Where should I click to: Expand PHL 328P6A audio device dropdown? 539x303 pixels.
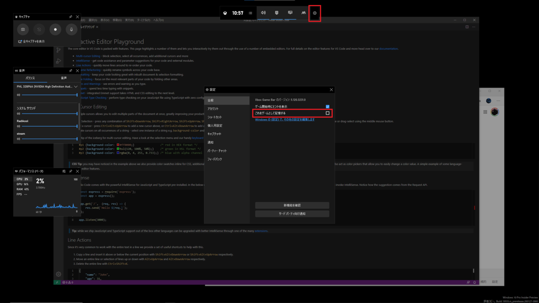[x=76, y=87]
